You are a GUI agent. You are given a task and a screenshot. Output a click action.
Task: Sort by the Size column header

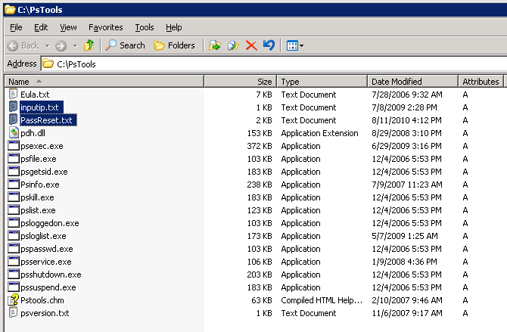click(x=241, y=82)
